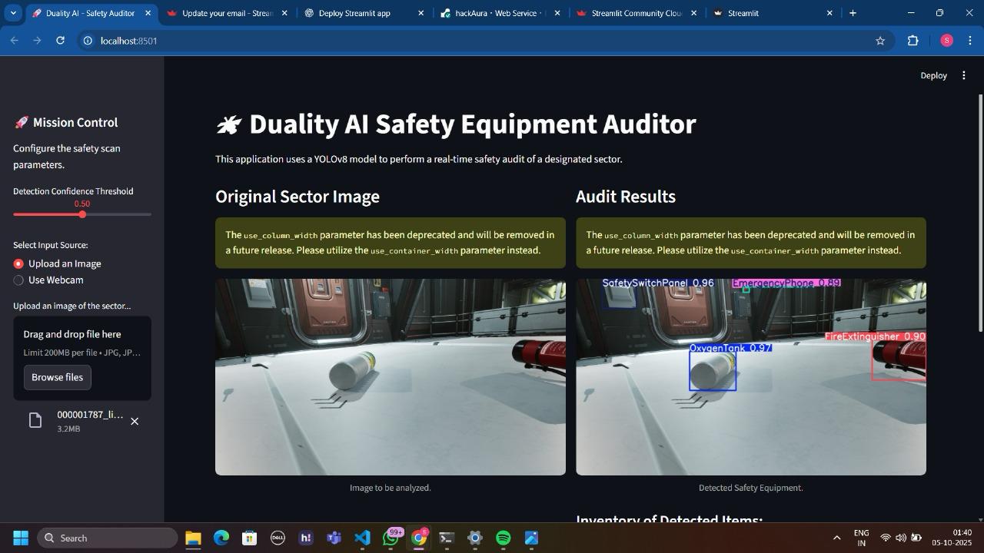Show hidden system tray icons
The width and height of the screenshot is (984, 553).
click(836, 538)
